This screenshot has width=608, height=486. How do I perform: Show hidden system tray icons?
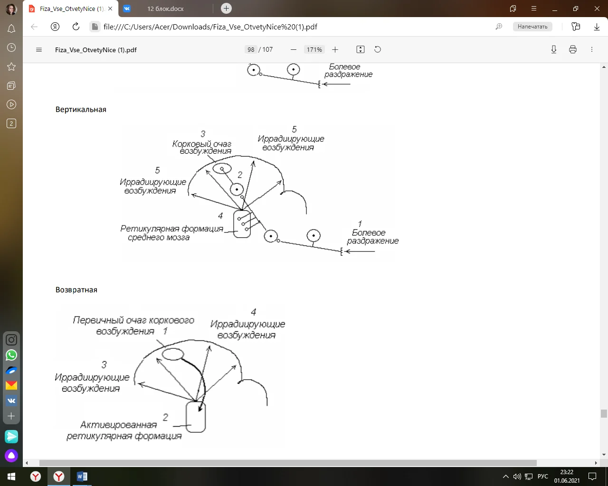point(505,477)
